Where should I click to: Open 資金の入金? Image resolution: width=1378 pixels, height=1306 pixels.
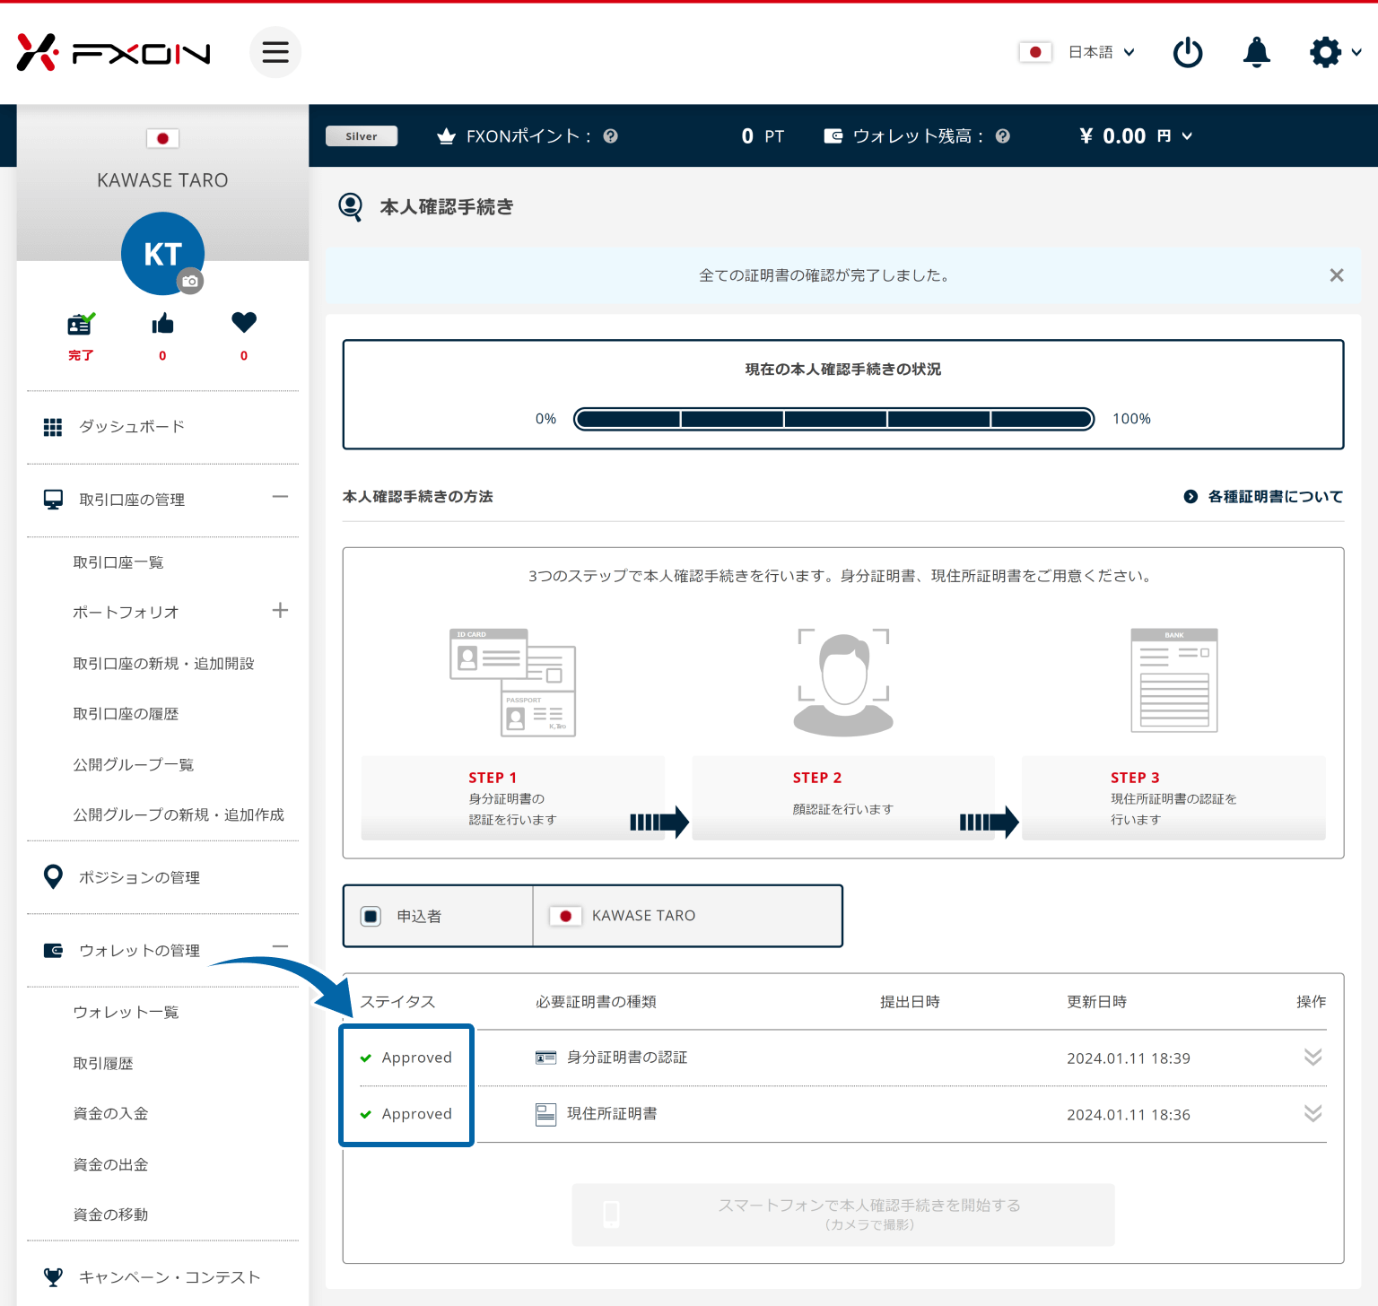(x=110, y=1114)
